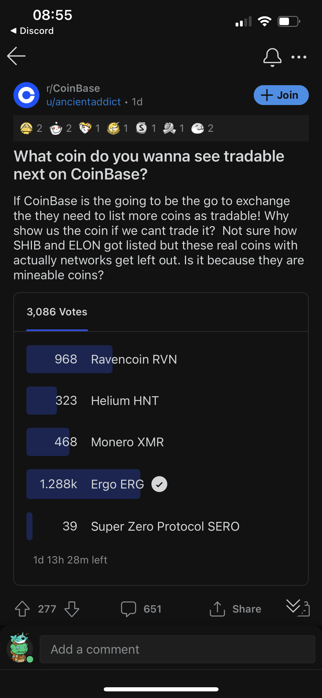Tap the notification bell icon
Screen dimensions: 322x698
click(x=272, y=57)
